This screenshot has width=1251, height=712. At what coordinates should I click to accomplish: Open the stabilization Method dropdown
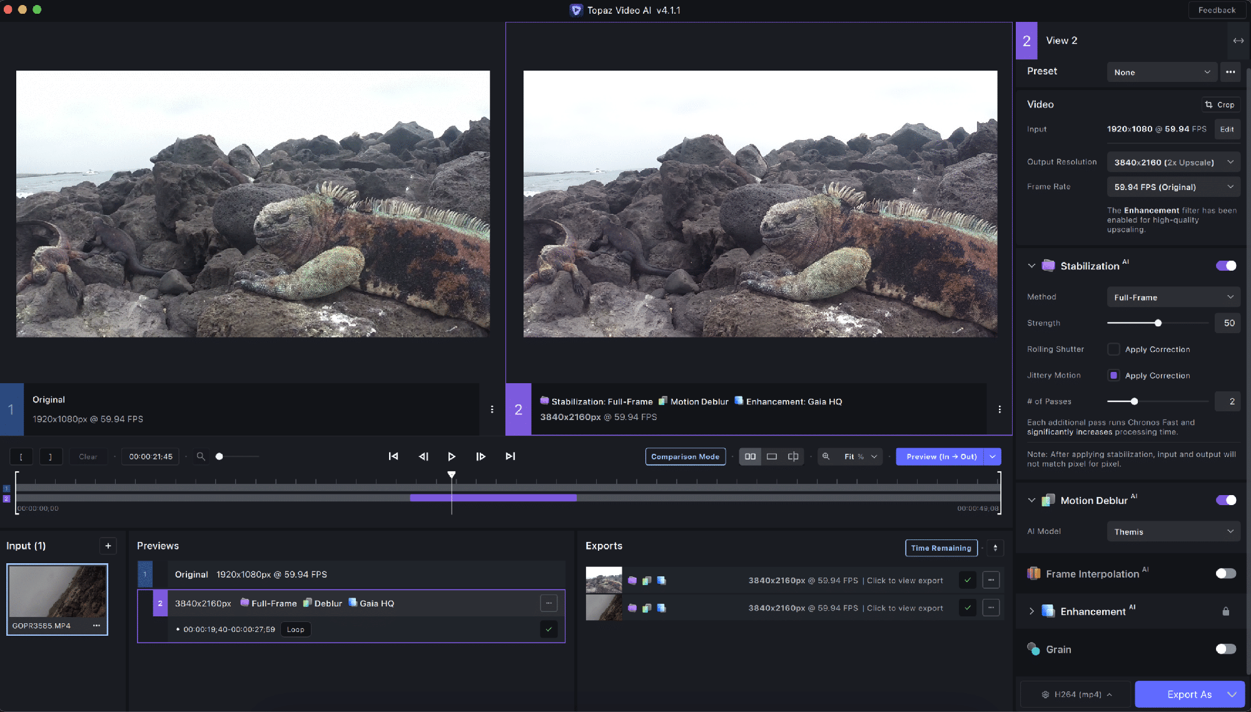click(1173, 298)
